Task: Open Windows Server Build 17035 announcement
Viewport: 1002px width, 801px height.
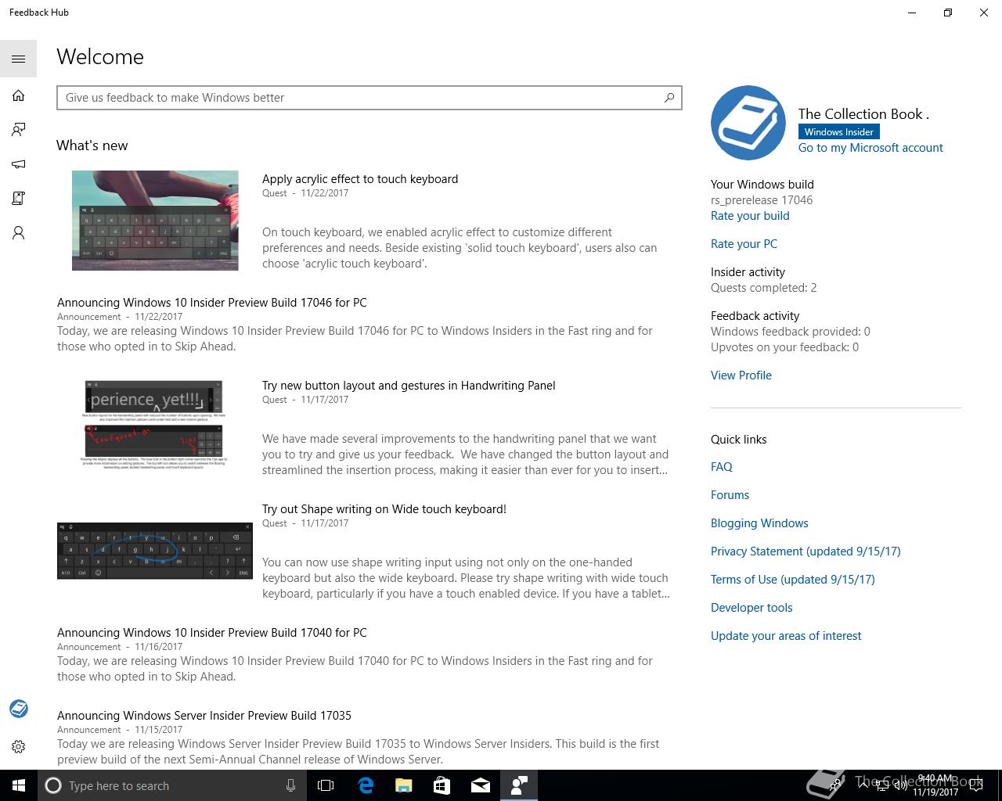Action: point(204,716)
